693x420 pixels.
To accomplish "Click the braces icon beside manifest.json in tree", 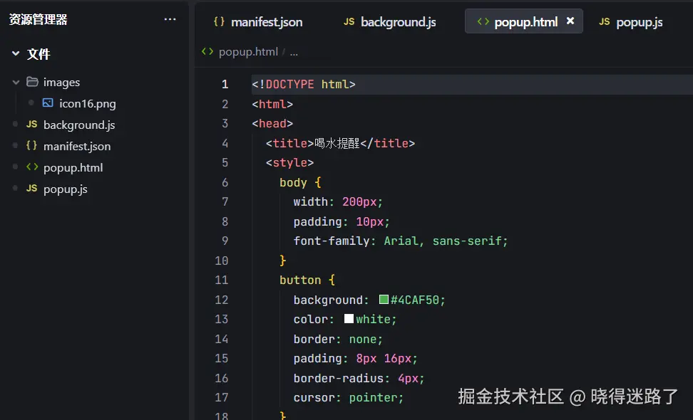I will tap(32, 145).
